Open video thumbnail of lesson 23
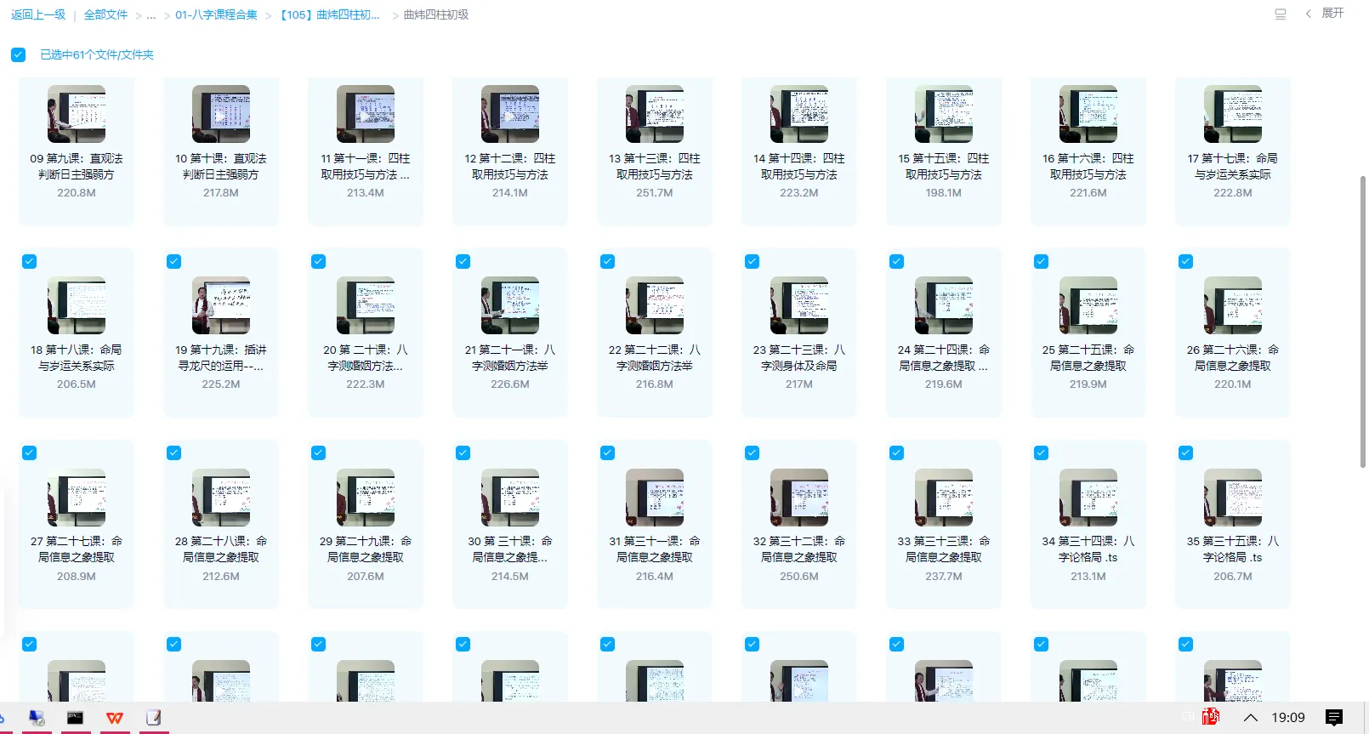Viewport: 1369px width, 734px height. [799, 305]
